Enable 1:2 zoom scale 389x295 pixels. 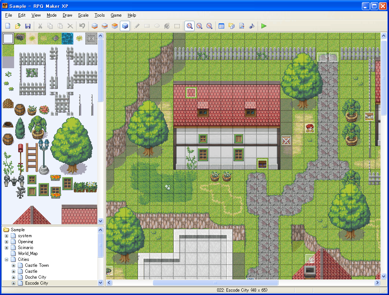click(x=199, y=26)
